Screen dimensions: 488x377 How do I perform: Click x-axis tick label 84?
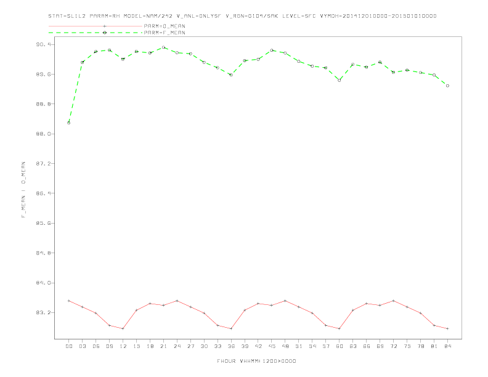point(448,346)
